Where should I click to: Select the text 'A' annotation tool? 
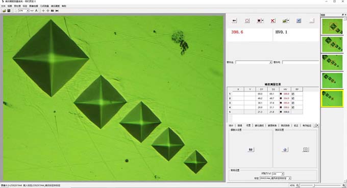coord(36,11)
